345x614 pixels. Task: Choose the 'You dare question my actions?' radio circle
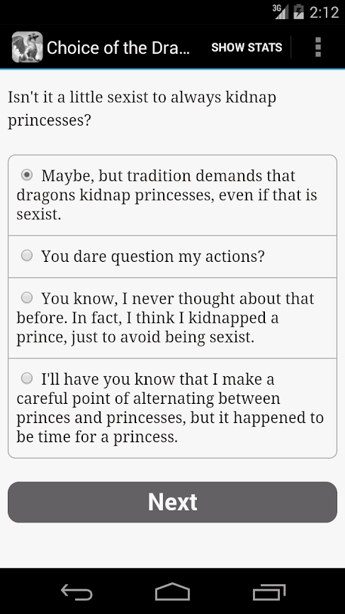[x=27, y=256]
